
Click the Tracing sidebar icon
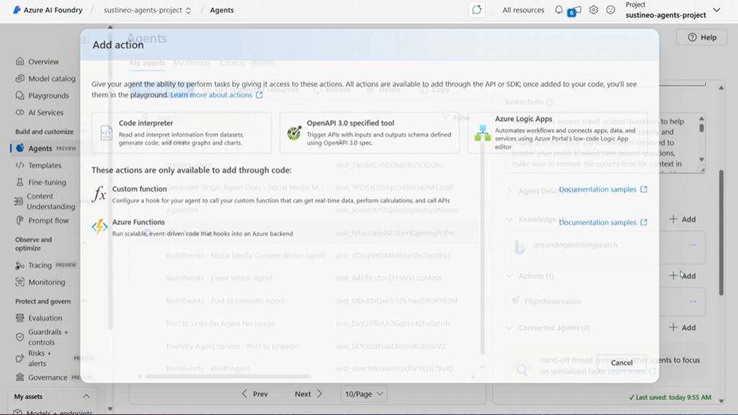[x=19, y=265]
